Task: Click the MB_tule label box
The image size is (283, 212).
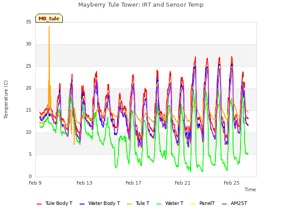Action: pos(49,18)
